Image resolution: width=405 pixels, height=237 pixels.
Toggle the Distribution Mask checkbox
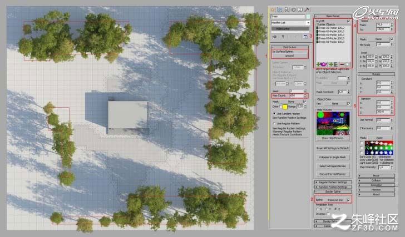pos(305,102)
